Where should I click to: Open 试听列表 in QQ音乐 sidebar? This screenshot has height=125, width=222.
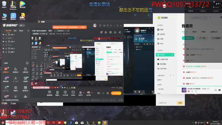click(x=162, y=69)
